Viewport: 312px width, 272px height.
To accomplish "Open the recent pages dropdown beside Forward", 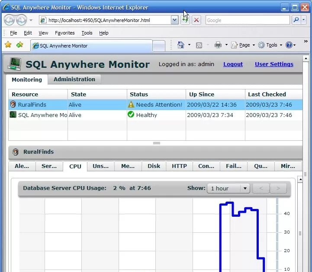I will tap(31, 20).
